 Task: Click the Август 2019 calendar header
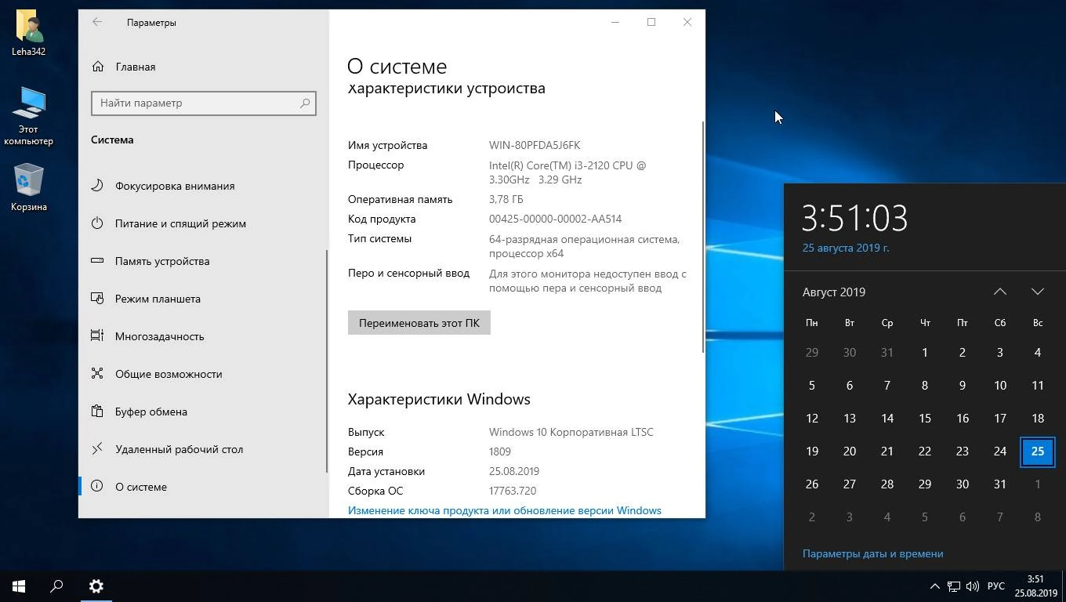point(834,292)
